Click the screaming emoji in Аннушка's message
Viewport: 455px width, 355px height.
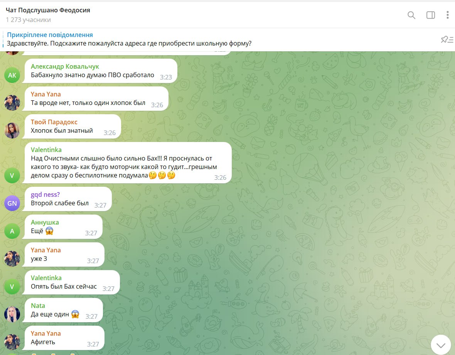pyautogui.click(x=49, y=231)
